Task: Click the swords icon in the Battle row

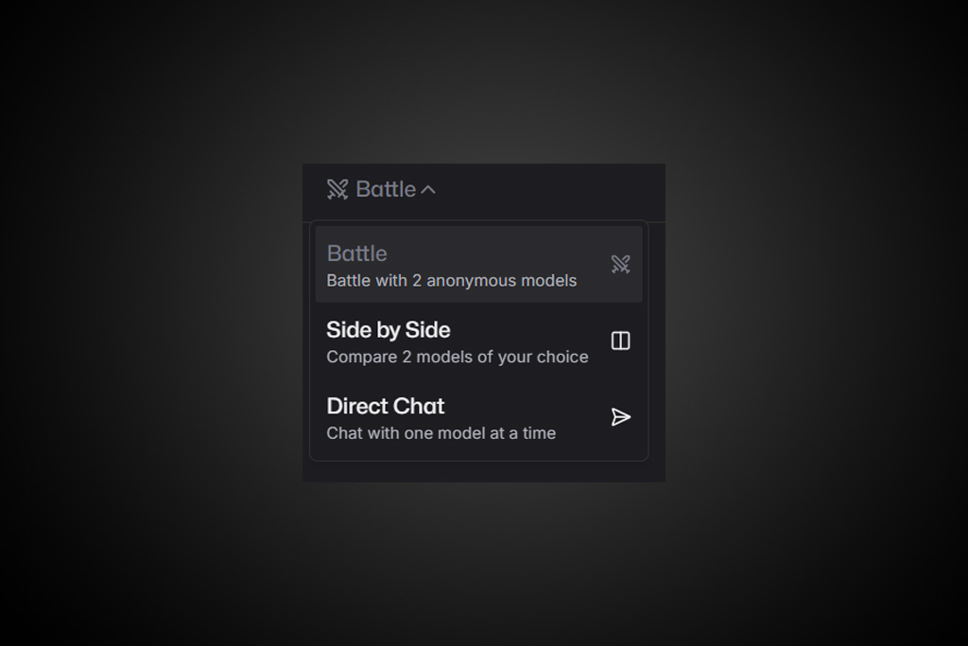Action: (x=620, y=264)
